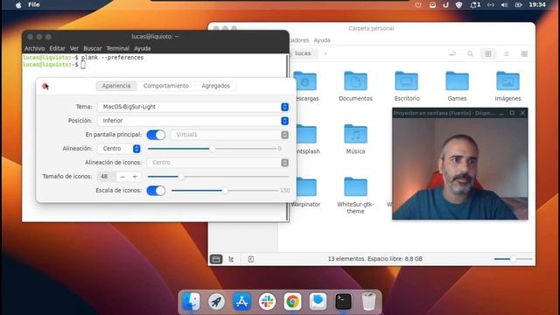Show places sidebar button in status bar
This screenshot has width=560, height=315.
pos(216,259)
